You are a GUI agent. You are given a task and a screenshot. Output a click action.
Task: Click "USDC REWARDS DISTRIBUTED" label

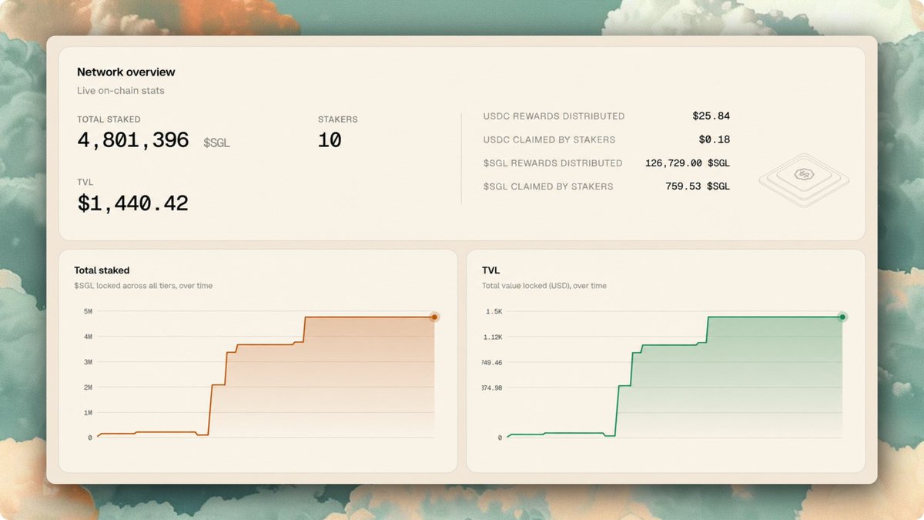554,116
